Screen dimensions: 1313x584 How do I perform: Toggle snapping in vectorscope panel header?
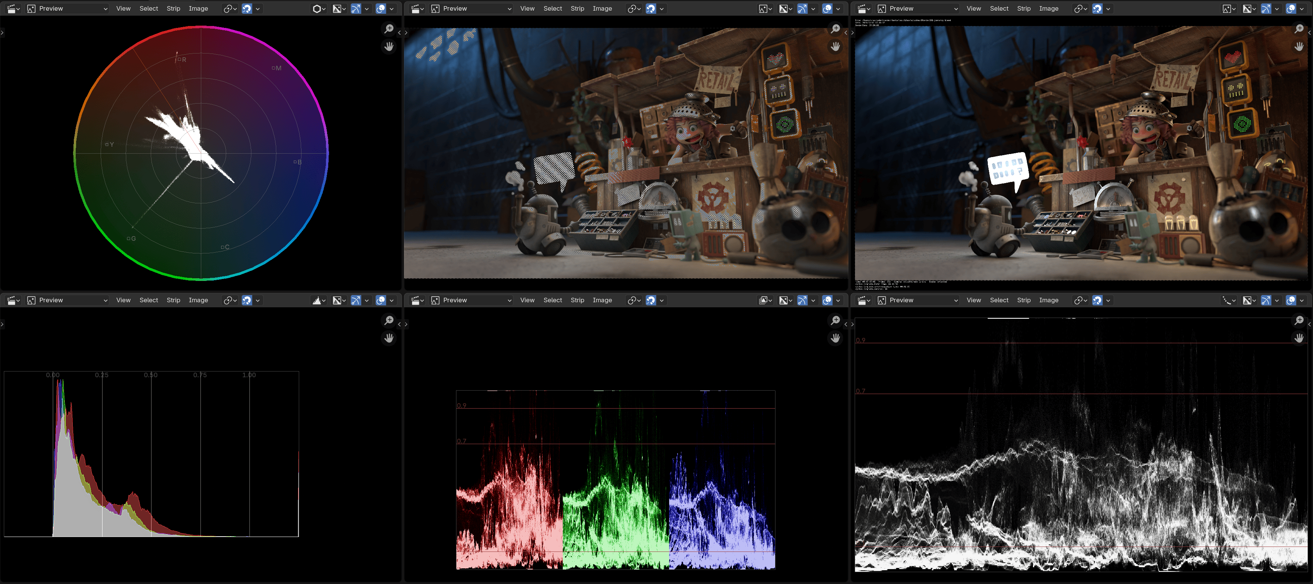247,9
